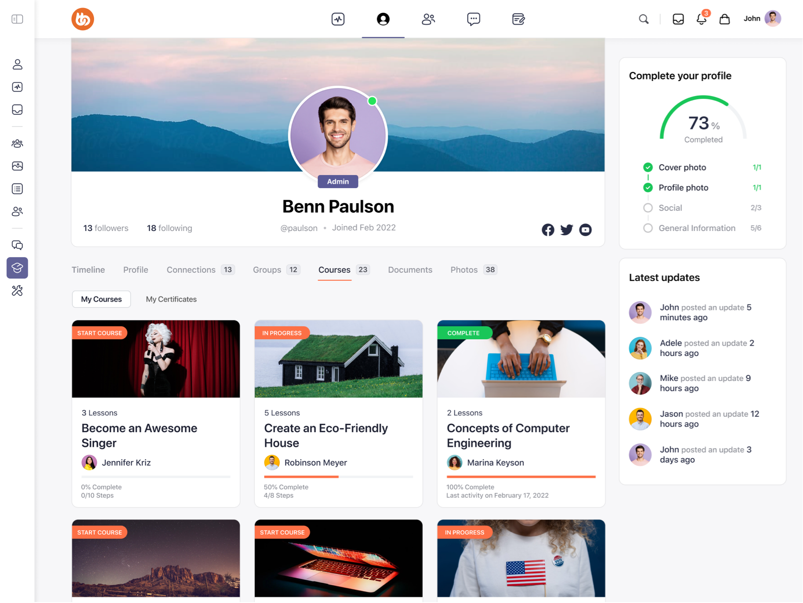This screenshot has width=803, height=603.
Task: Click the search magnifier icon
Action: [x=644, y=19]
